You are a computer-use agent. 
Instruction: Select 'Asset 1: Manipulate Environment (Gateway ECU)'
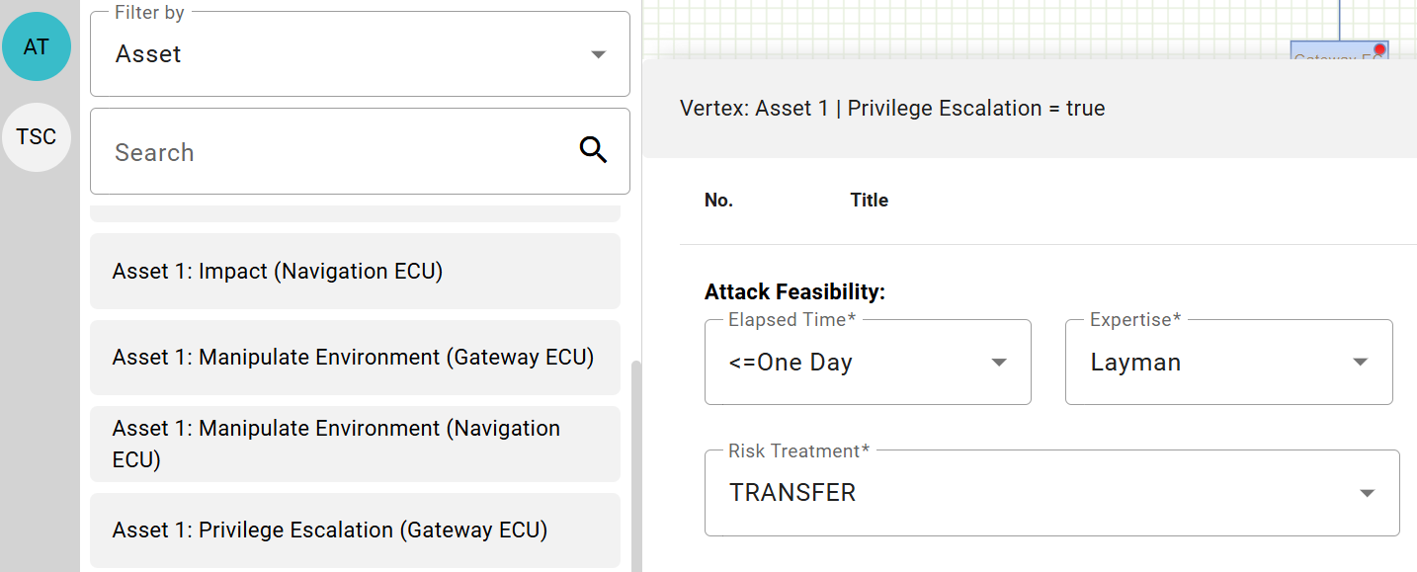pyautogui.click(x=355, y=357)
